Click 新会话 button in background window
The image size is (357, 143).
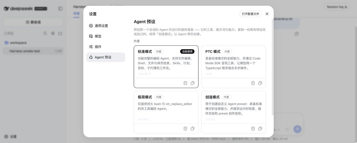(33, 22)
